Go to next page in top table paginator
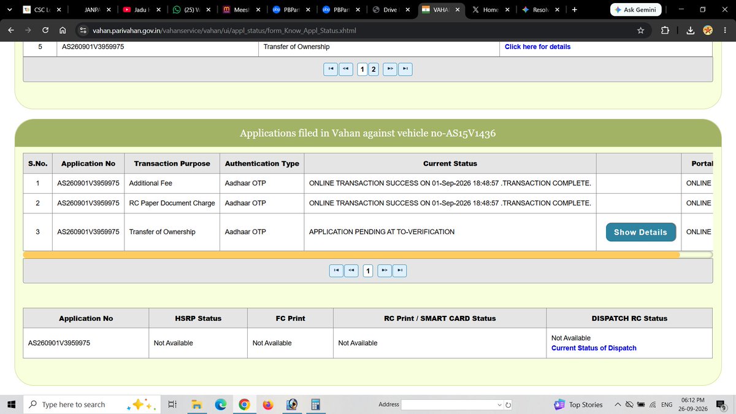 click(x=390, y=69)
